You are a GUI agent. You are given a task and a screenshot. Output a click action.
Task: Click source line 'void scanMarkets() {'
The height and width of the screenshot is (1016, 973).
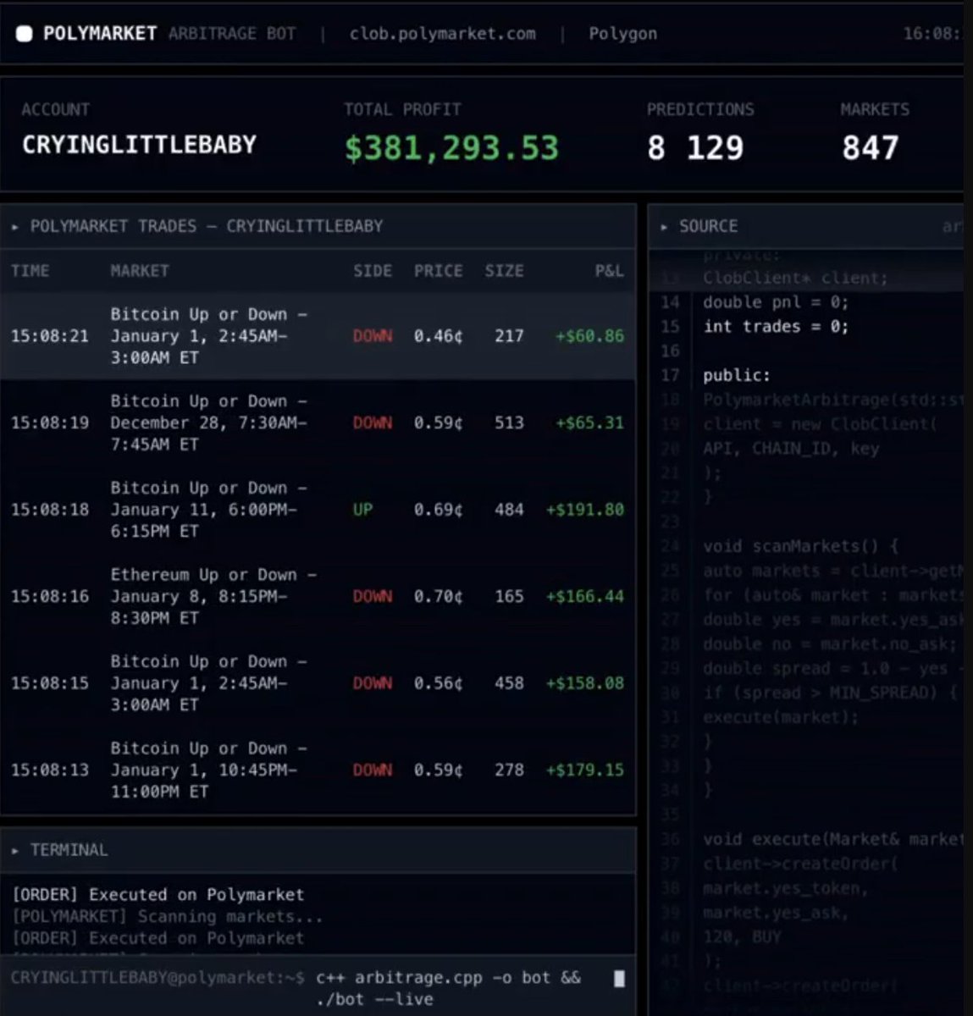coord(800,547)
